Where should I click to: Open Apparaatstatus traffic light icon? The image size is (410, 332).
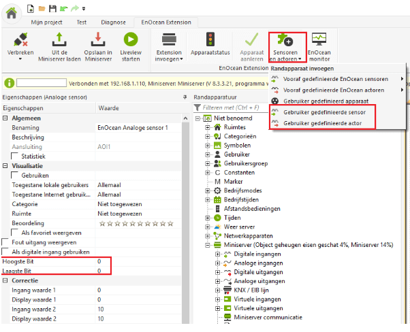(210, 39)
